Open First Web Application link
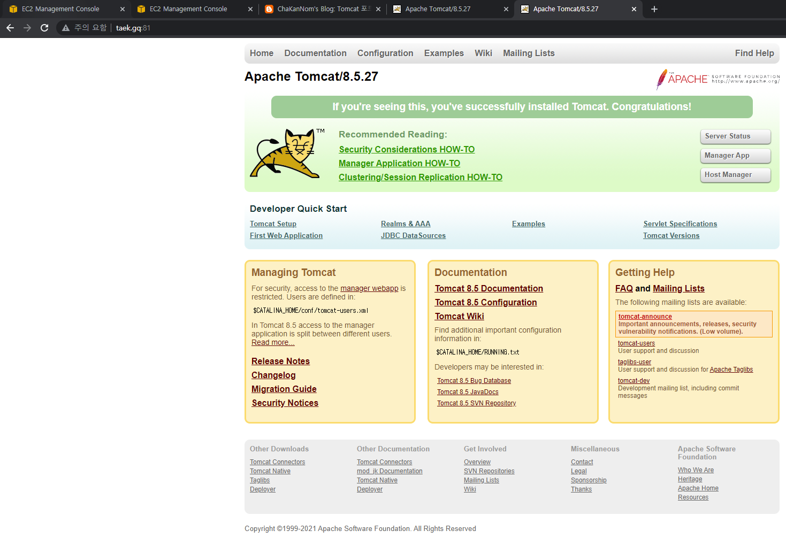Screen dimensions: 786x546 point(286,235)
